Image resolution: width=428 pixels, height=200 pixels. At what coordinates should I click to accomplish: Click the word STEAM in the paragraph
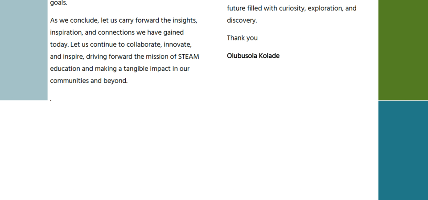coord(189,56)
